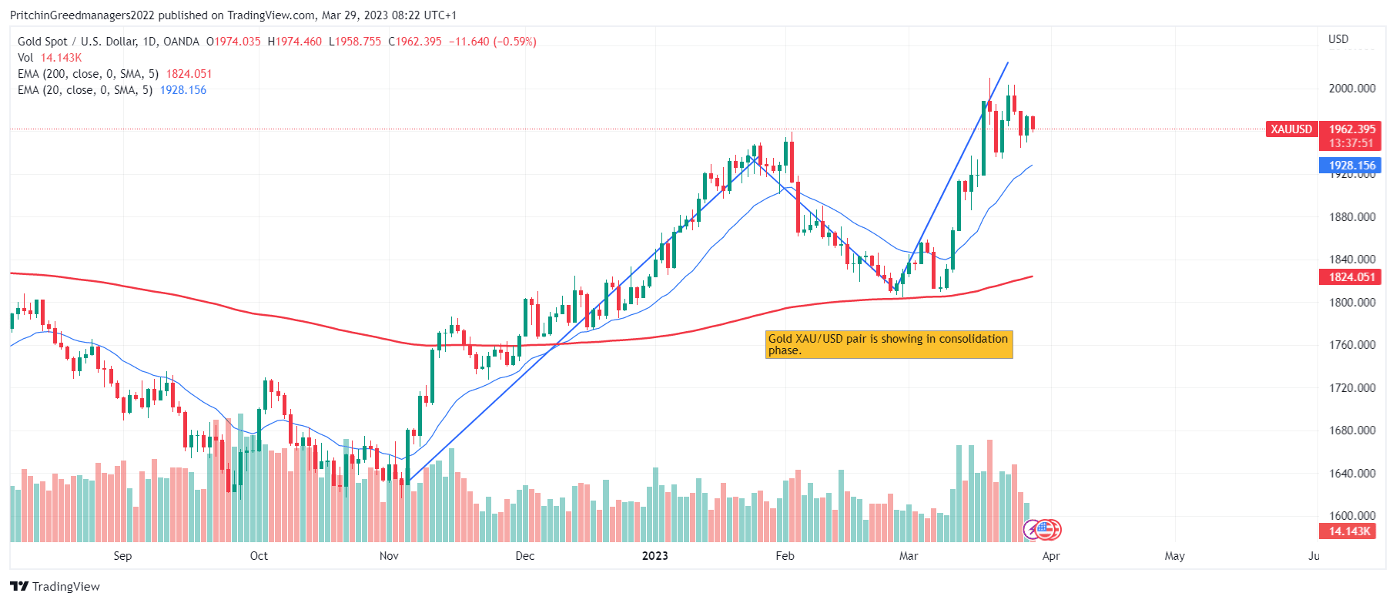Click the 1760.000 price axis label

(x=1352, y=345)
